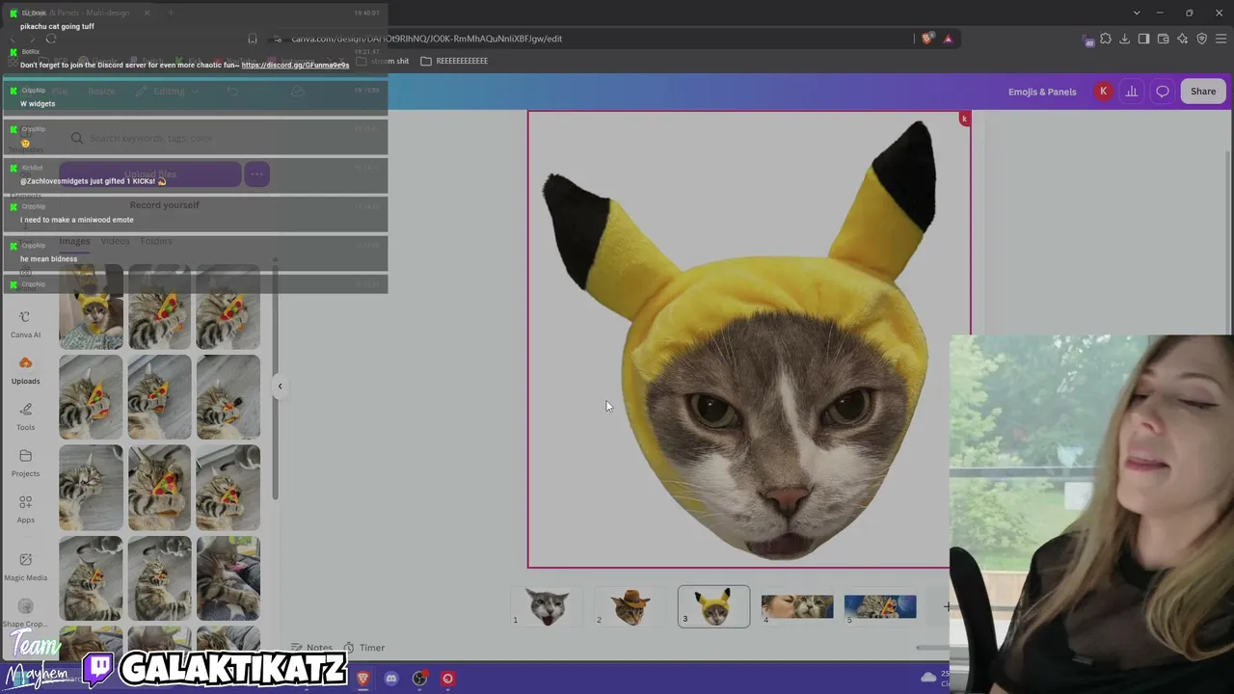Select the Uploads sidebar icon
1234x694 pixels.
(x=25, y=371)
